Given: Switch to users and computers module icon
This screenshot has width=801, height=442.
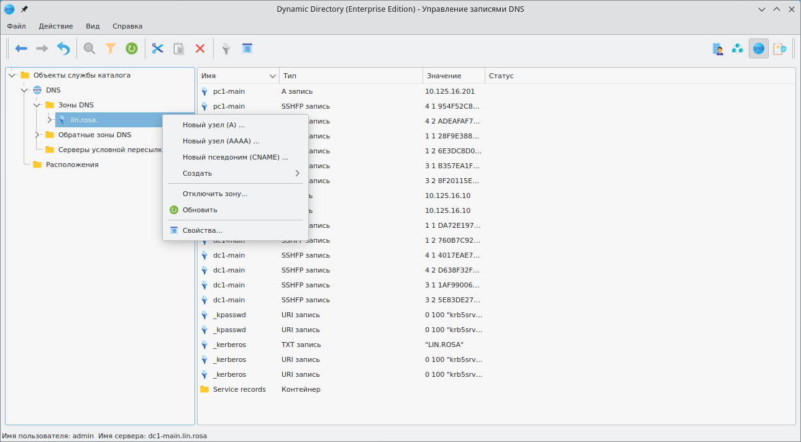Looking at the screenshot, I should click(718, 48).
